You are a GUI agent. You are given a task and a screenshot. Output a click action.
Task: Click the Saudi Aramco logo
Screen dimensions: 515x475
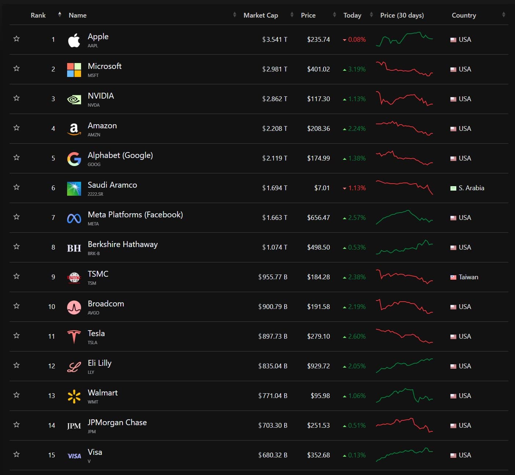pos(74,188)
